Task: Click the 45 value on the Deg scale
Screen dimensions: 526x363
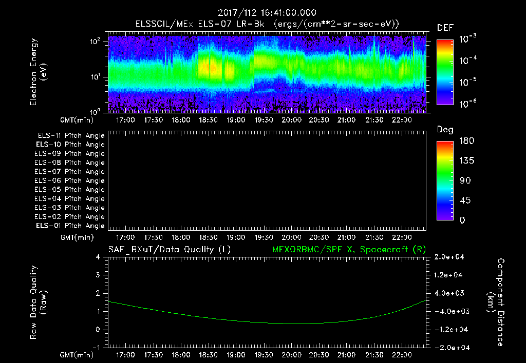Action: tap(465, 200)
